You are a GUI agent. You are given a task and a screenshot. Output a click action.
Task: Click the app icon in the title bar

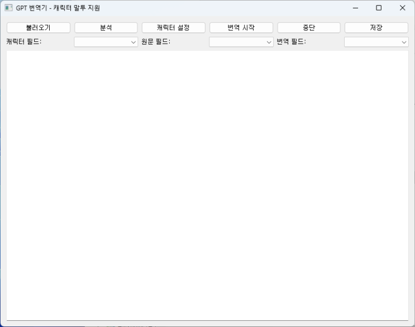(8, 8)
